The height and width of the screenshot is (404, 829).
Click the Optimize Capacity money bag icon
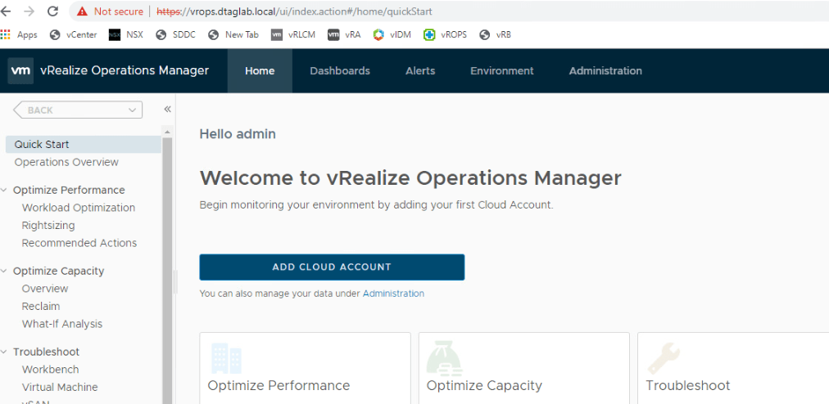click(x=442, y=357)
